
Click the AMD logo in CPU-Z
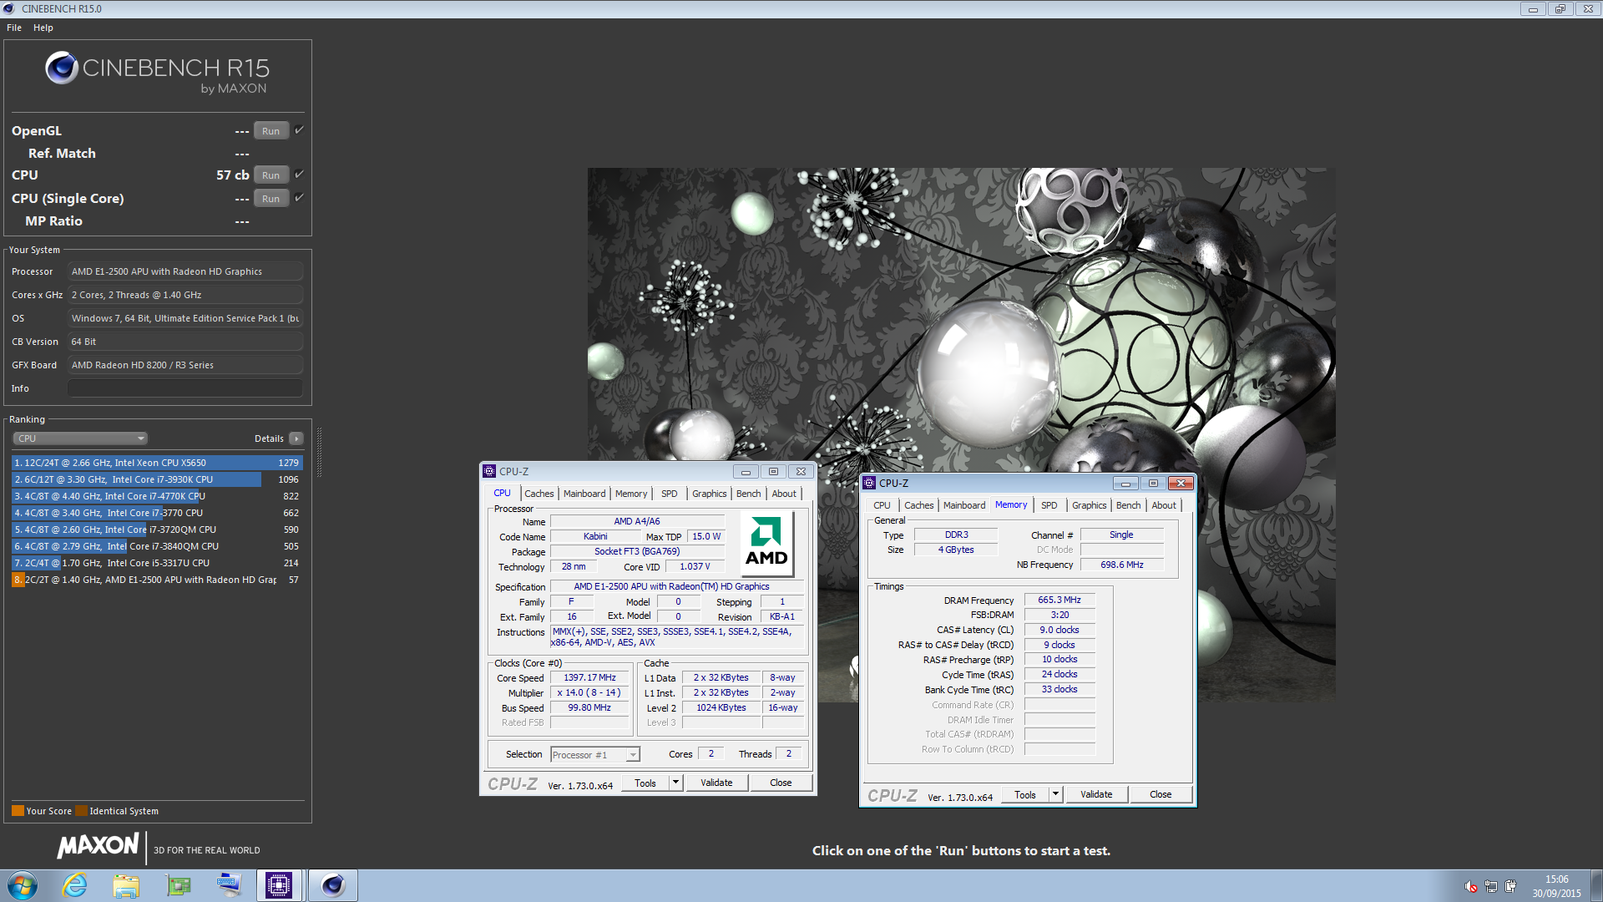click(766, 542)
